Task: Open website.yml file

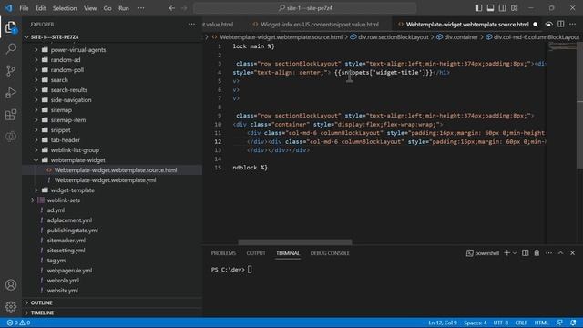Action: [x=63, y=291]
